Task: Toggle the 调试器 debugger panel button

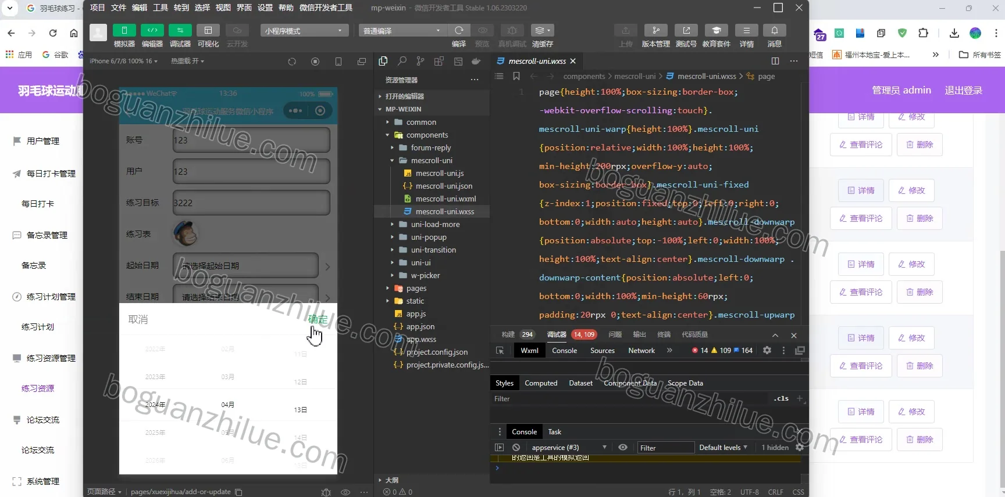Action: [180, 30]
